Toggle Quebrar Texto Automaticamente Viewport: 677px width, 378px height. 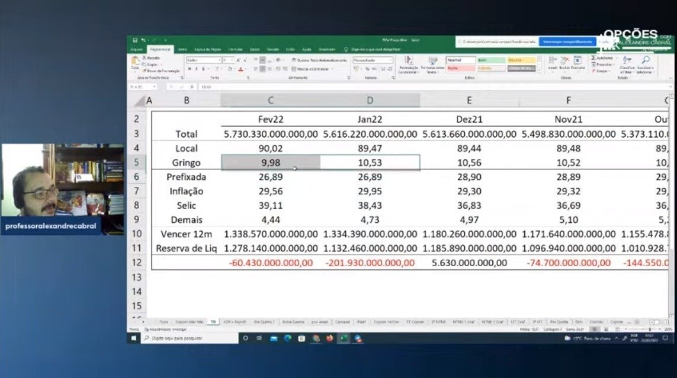[x=319, y=60]
